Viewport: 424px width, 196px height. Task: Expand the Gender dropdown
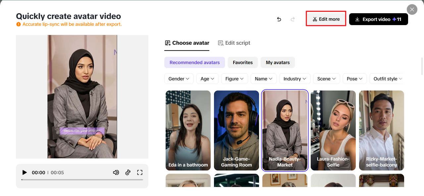179,79
